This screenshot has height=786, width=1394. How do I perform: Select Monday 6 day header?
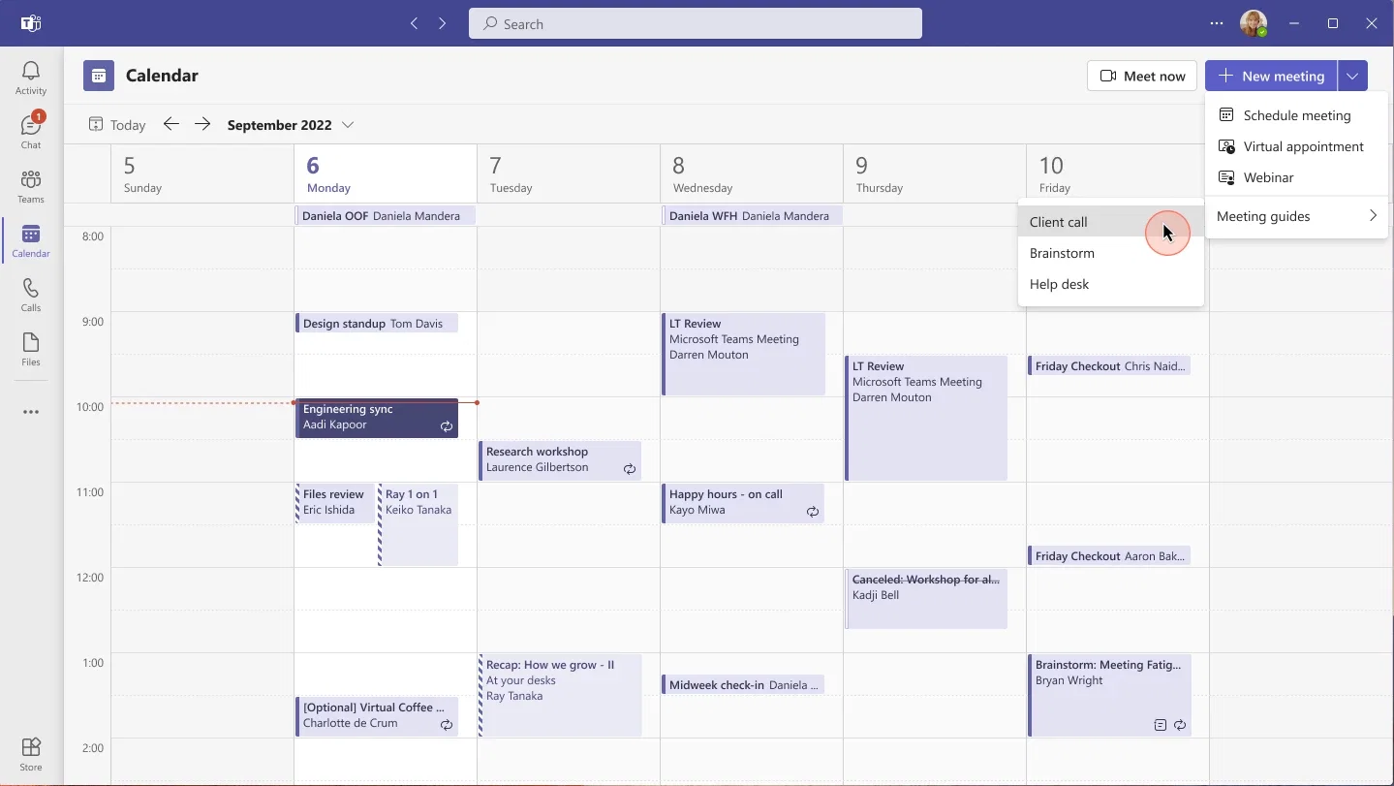point(386,174)
